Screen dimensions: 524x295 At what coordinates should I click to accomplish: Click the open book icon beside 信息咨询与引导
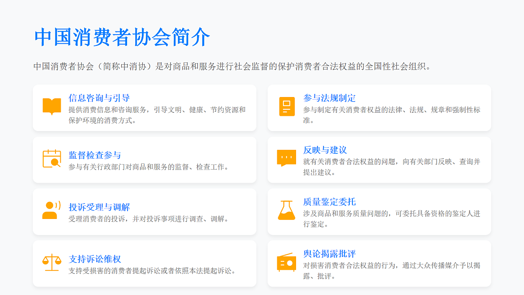(52, 106)
